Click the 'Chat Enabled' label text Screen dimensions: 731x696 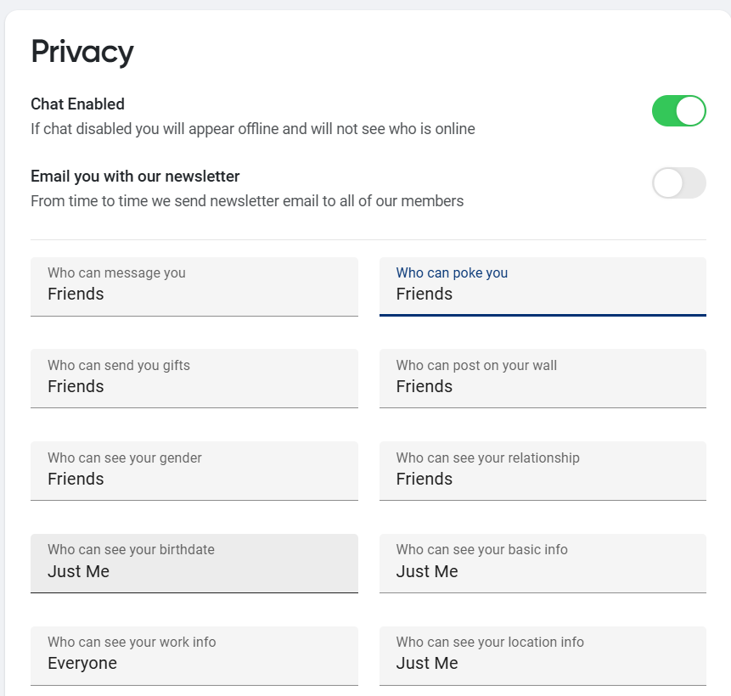click(77, 104)
